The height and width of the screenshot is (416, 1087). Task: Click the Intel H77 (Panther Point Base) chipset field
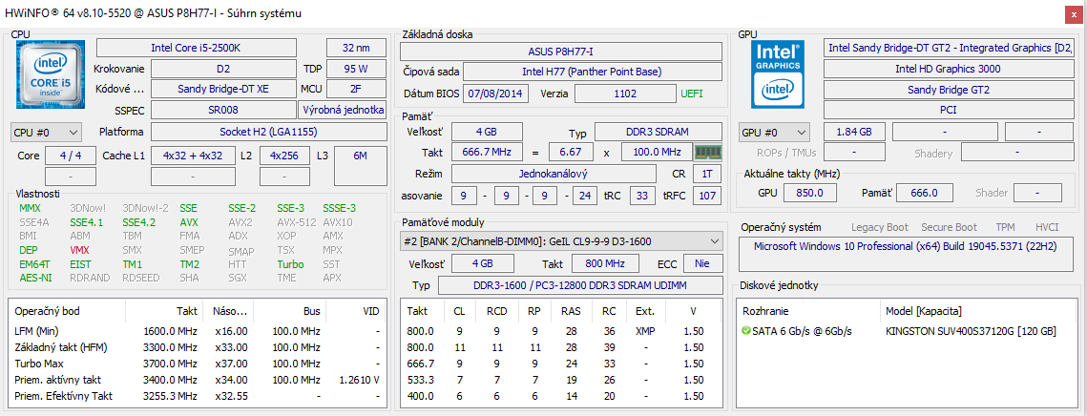[x=592, y=72]
